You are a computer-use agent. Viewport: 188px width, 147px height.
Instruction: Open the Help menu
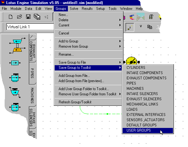click(x=139, y=9)
